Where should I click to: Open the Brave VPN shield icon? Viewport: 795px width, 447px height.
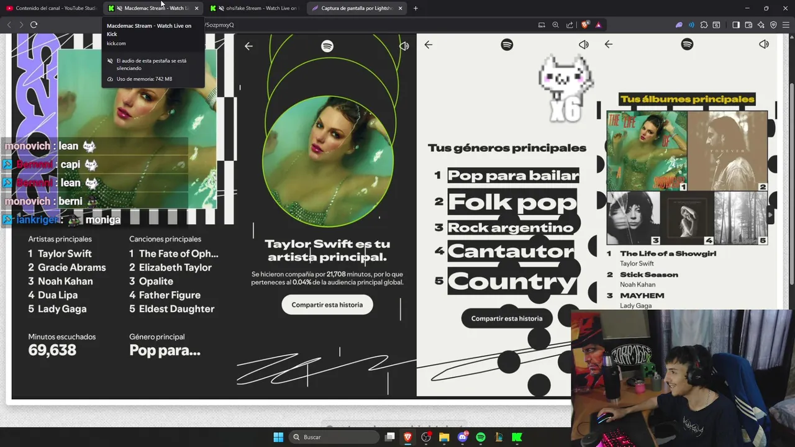[773, 25]
